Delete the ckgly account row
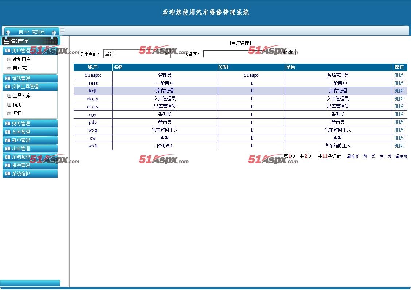The image size is (411, 290). pos(399,107)
